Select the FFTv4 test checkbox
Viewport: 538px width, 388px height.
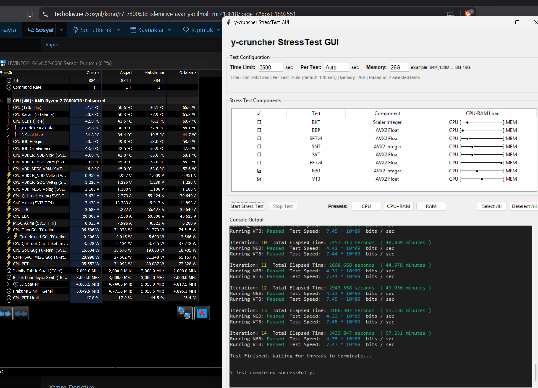(259, 163)
